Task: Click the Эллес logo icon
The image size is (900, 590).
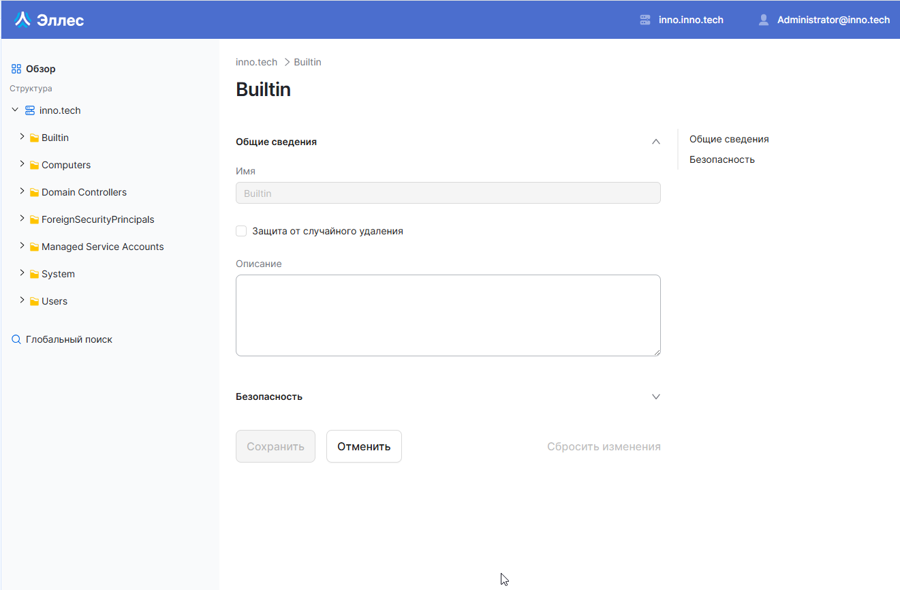Action: pos(22,19)
